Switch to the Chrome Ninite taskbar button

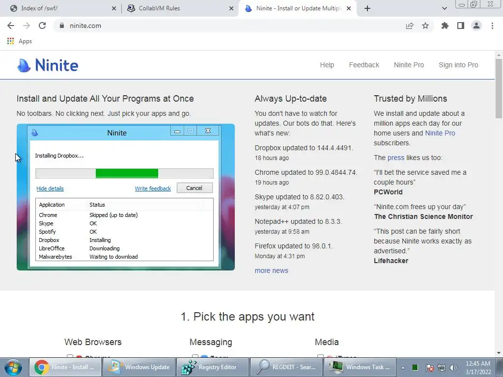[65, 367]
